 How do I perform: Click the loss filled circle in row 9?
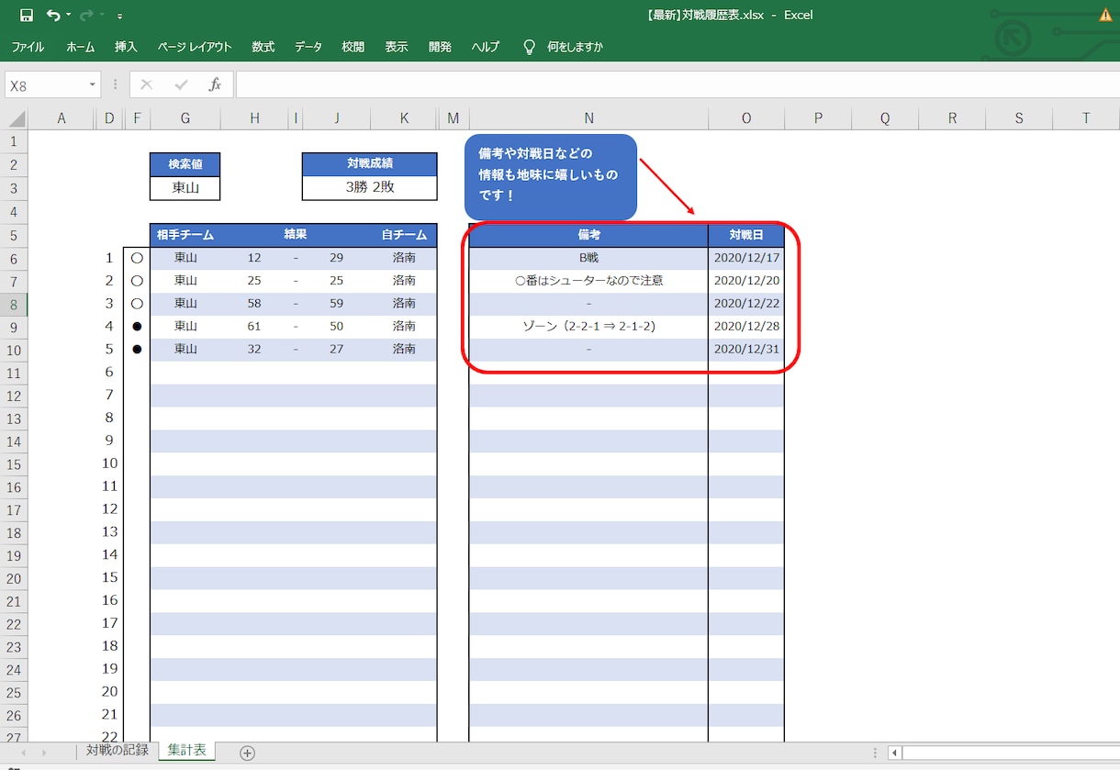137,327
